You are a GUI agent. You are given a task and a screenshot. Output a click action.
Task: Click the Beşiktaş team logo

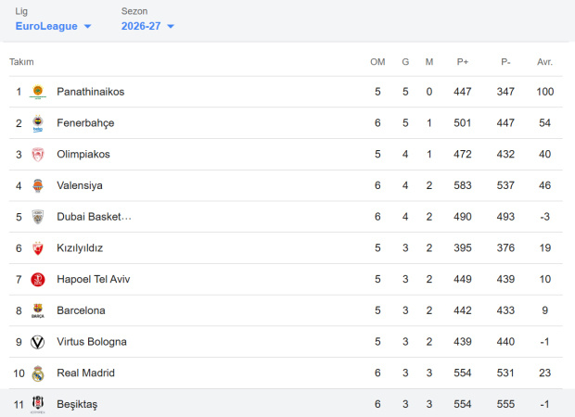tap(38, 404)
